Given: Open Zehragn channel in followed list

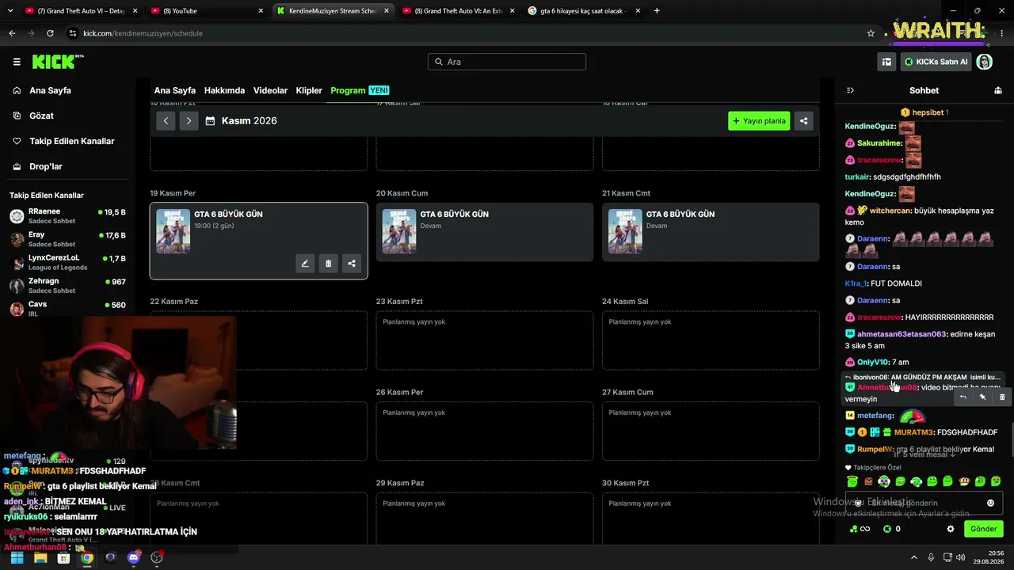Looking at the screenshot, I should coord(67,285).
